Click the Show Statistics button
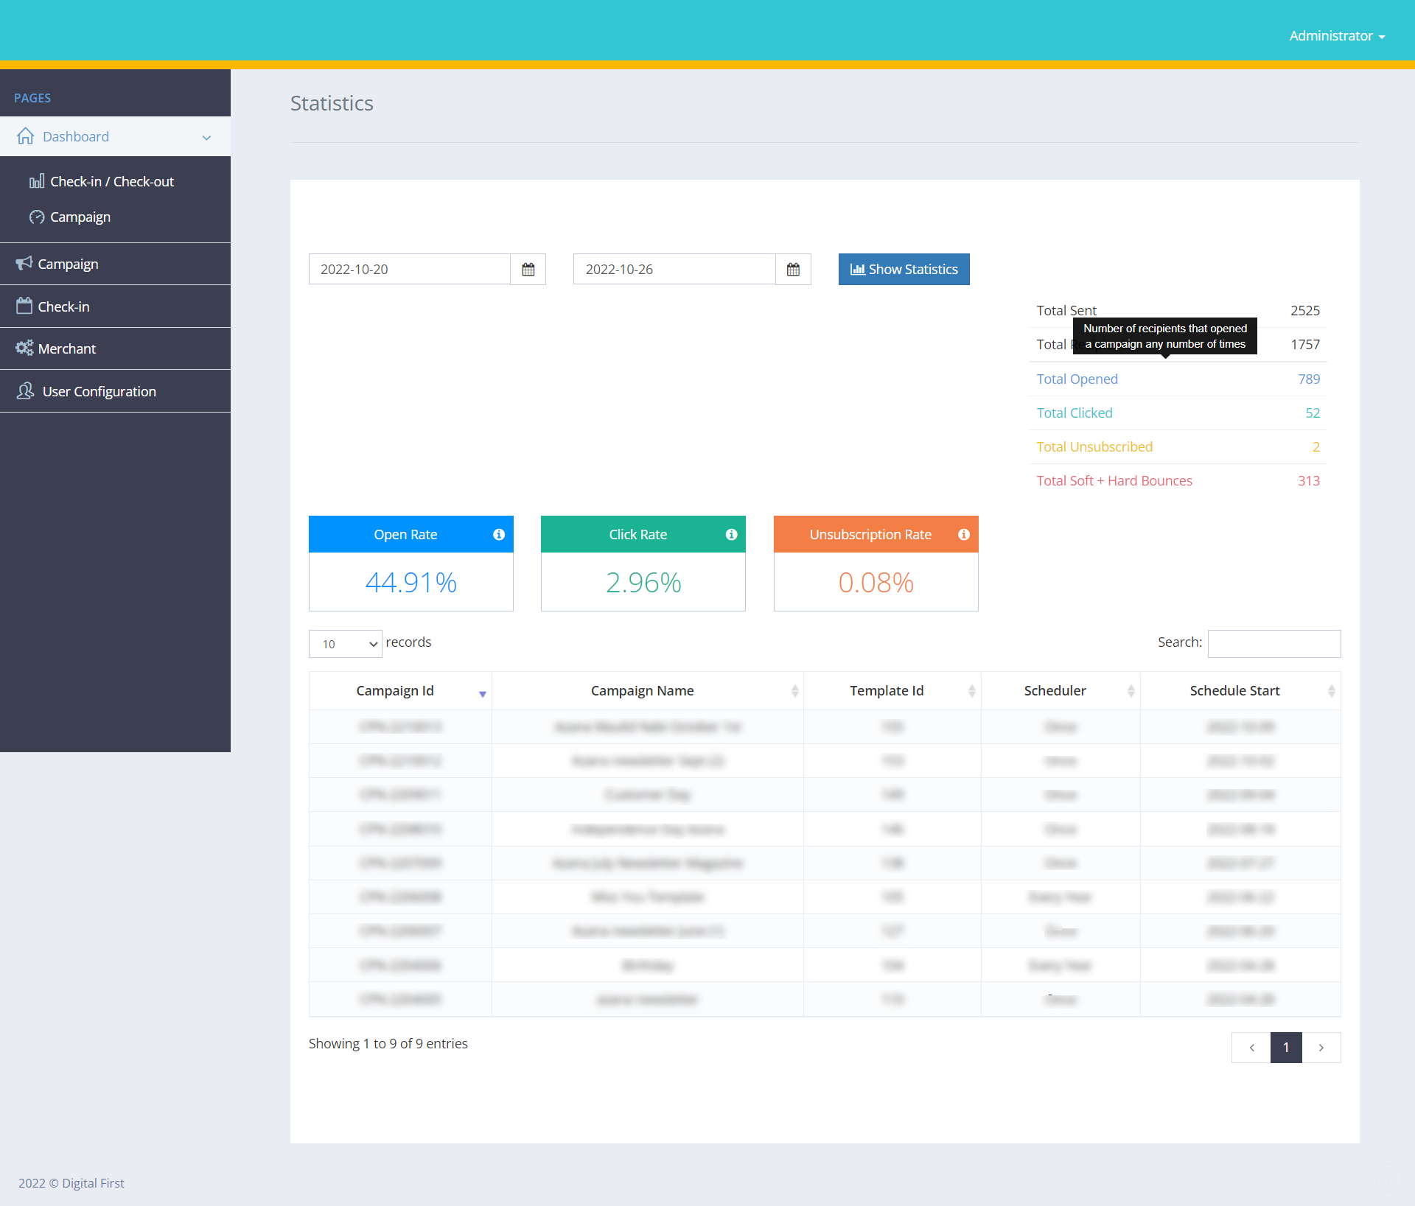This screenshot has height=1206, width=1415. (x=904, y=270)
